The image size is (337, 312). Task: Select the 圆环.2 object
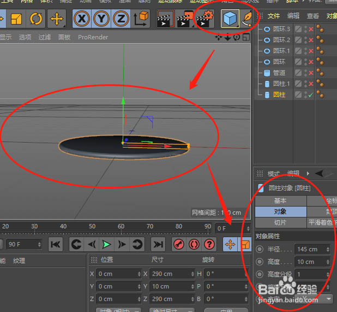tap(281, 40)
